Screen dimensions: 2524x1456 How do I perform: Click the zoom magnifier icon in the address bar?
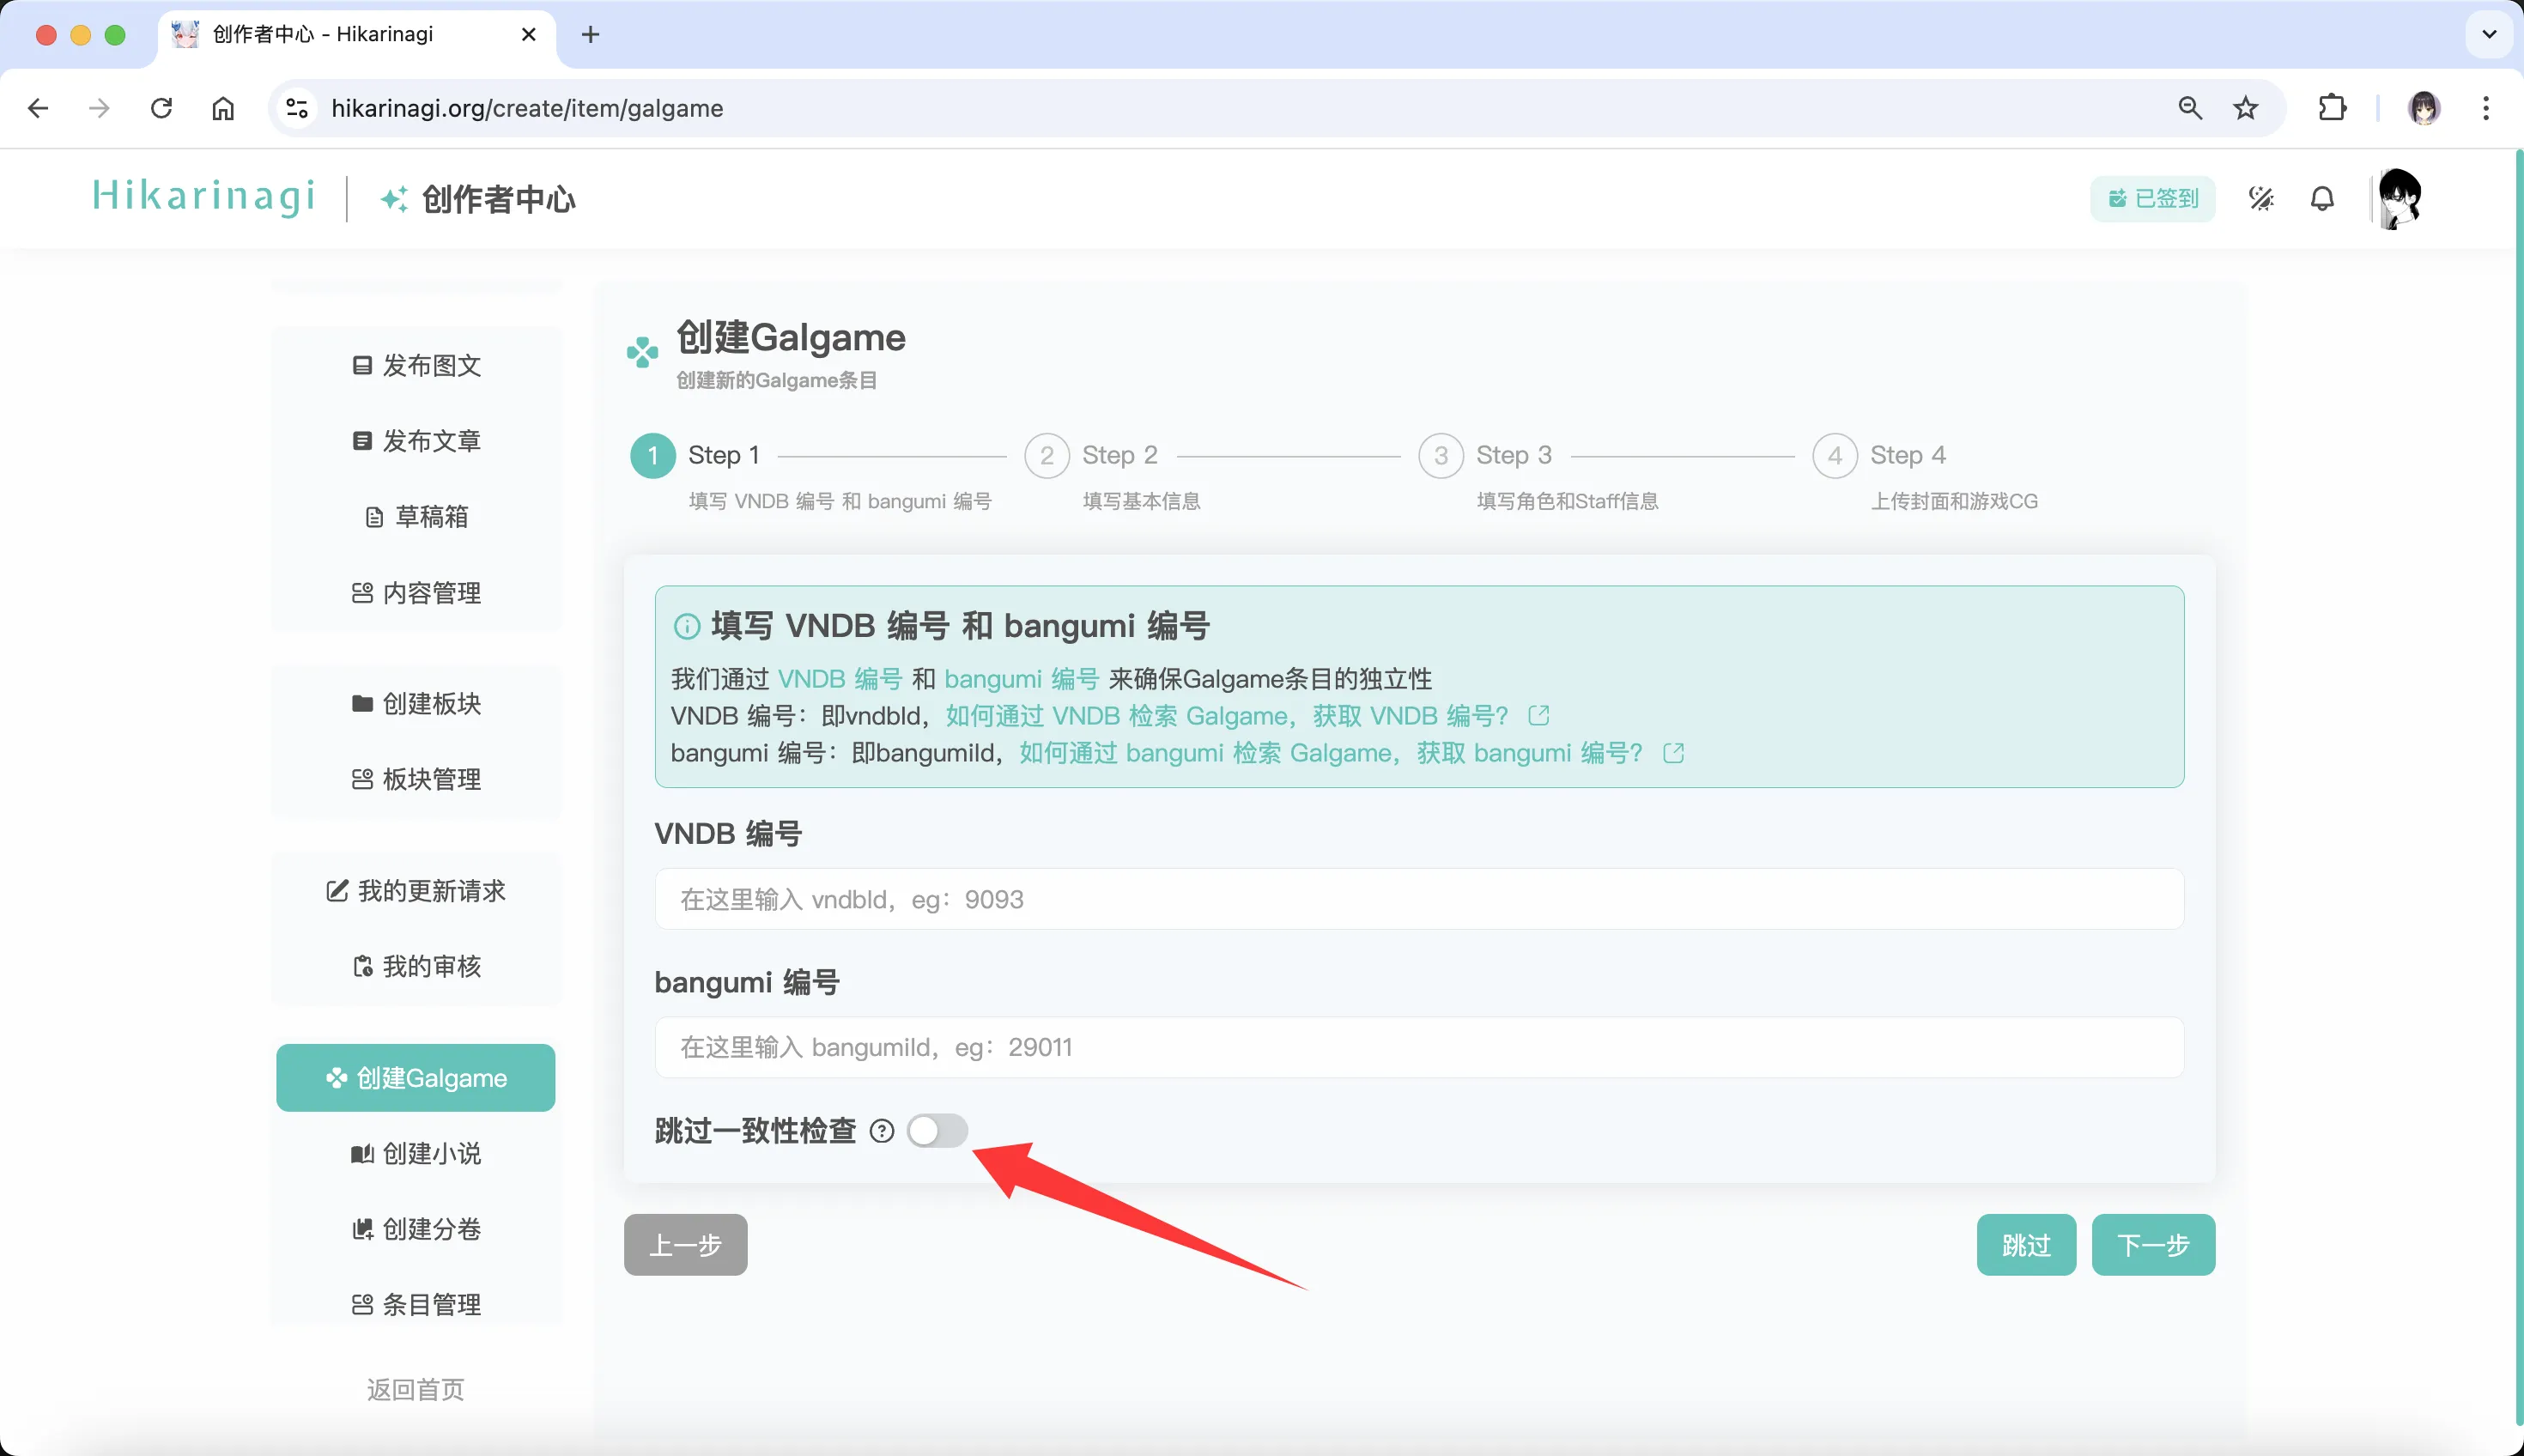[x=2190, y=108]
